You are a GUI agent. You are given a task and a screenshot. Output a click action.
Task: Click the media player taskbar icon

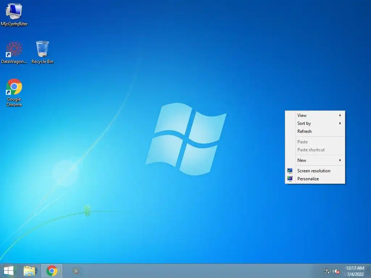pos(76,271)
